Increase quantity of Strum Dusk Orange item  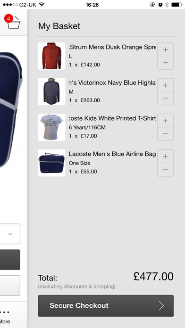[165, 49]
